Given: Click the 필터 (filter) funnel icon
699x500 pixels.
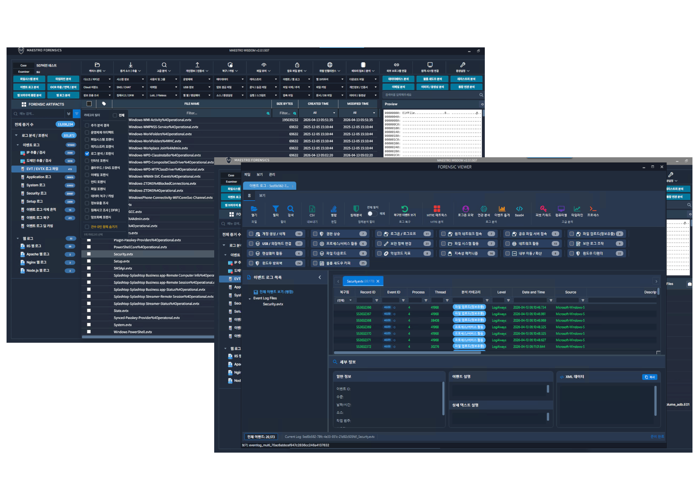Looking at the screenshot, I should coord(276,209).
